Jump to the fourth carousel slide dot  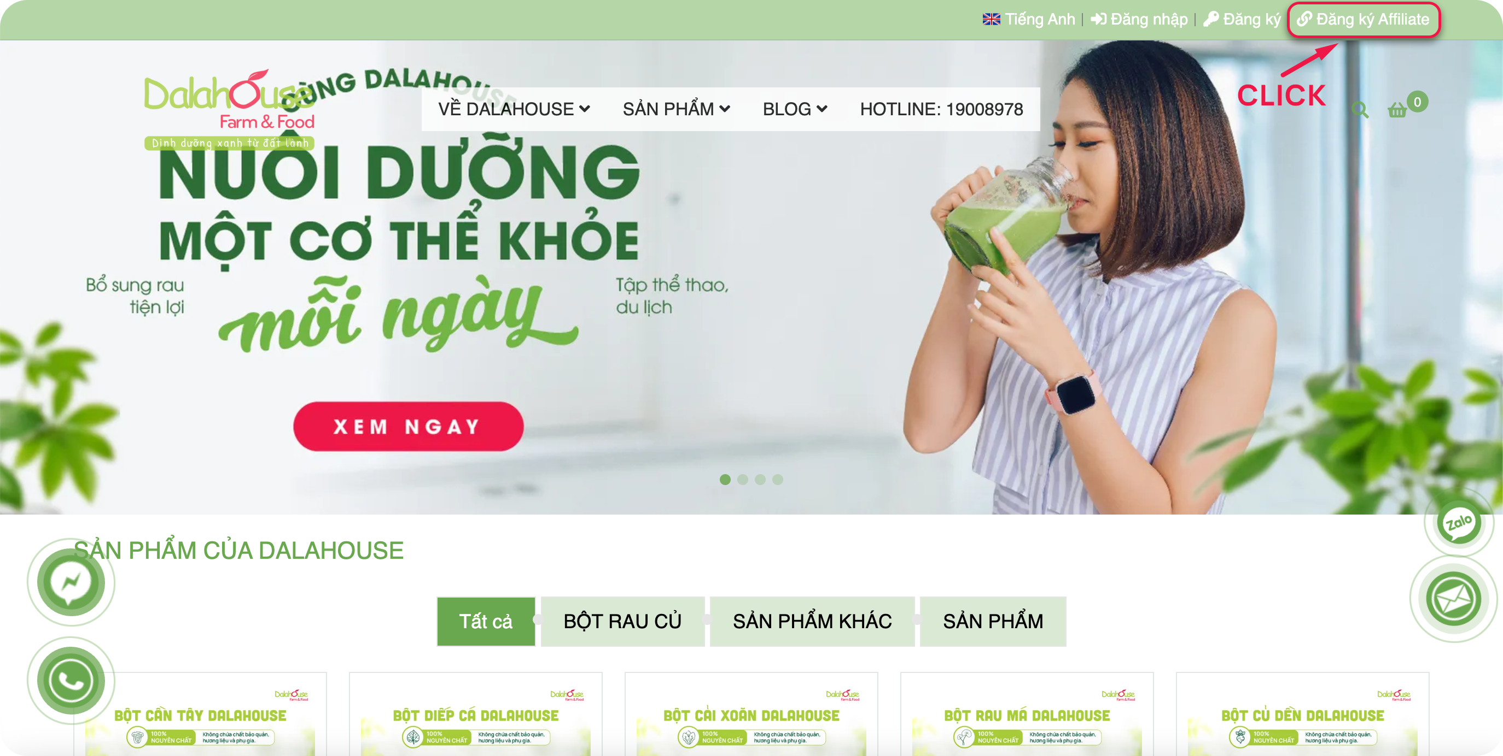[x=777, y=479]
